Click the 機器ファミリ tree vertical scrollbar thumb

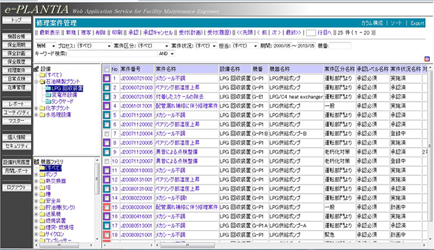pos(97,179)
